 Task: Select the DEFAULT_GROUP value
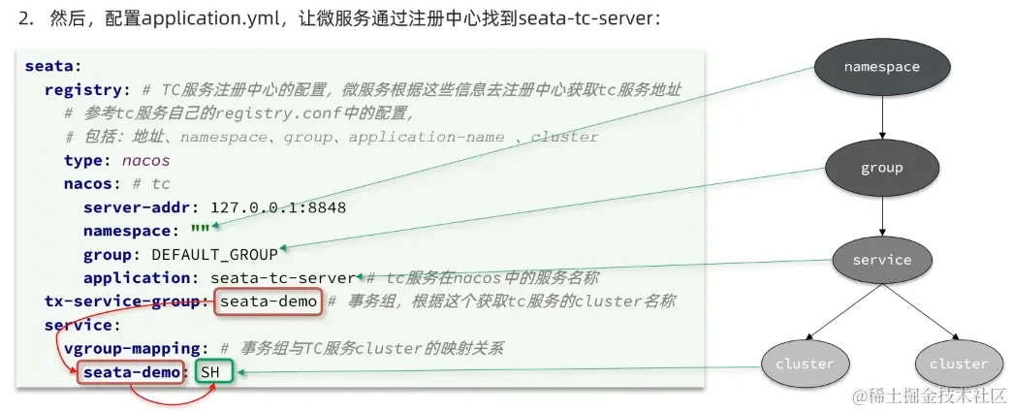[214, 254]
